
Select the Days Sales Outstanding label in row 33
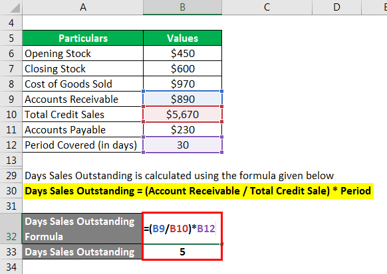point(82,252)
